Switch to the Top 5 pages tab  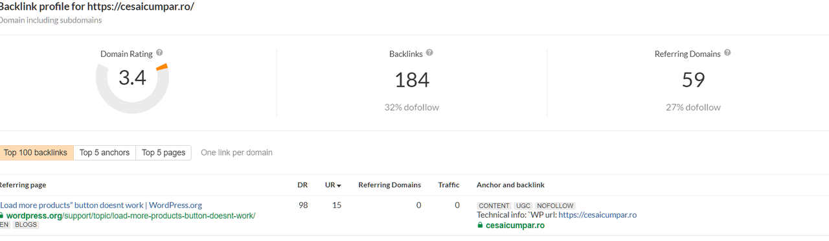[x=163, y=153]
